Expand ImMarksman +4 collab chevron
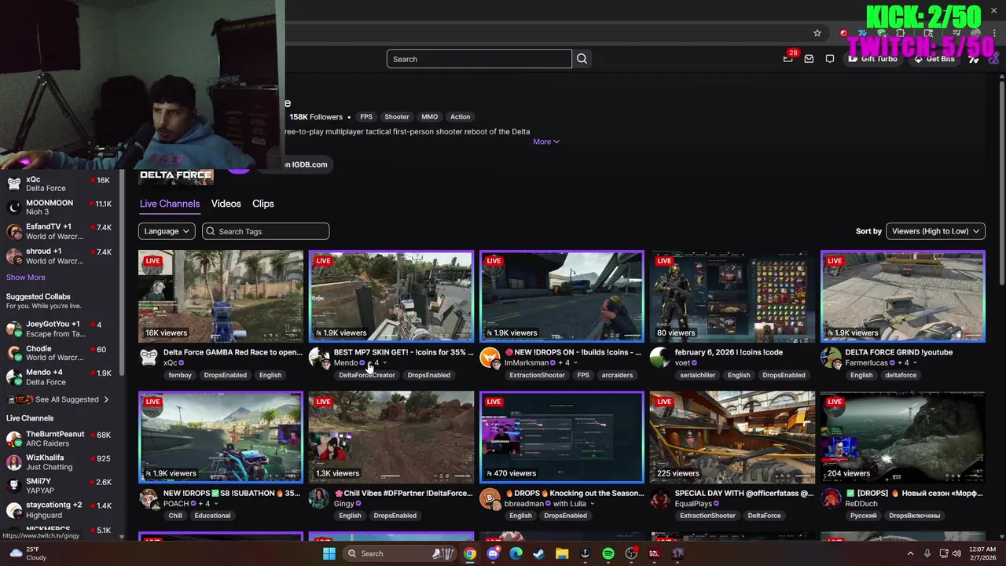This screenshot has height=566, width=1006. [x=575, y=363]
